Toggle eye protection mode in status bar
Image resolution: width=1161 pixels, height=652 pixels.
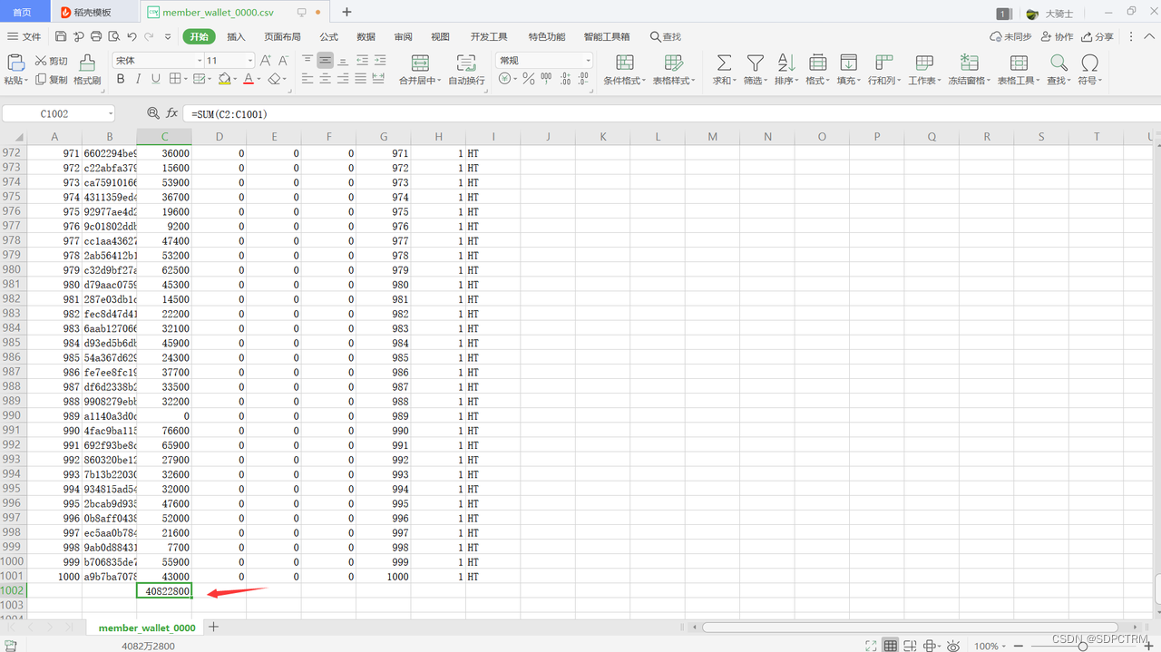click(953, 646)
